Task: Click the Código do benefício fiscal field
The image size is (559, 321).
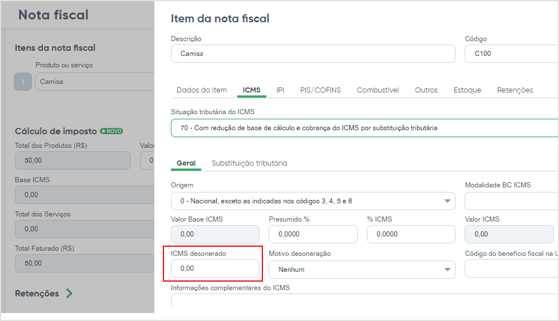Action: point(512,268)
